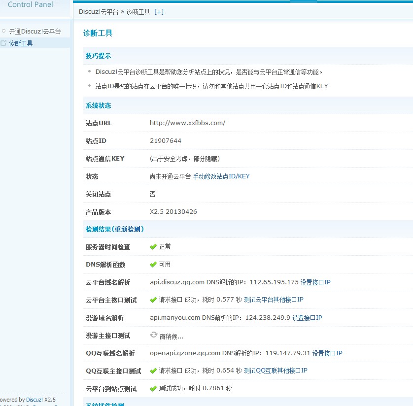The image size is (413, 406).
Task: Click the QQ互联域名解析 row label
Action: [x=110, y=353]
